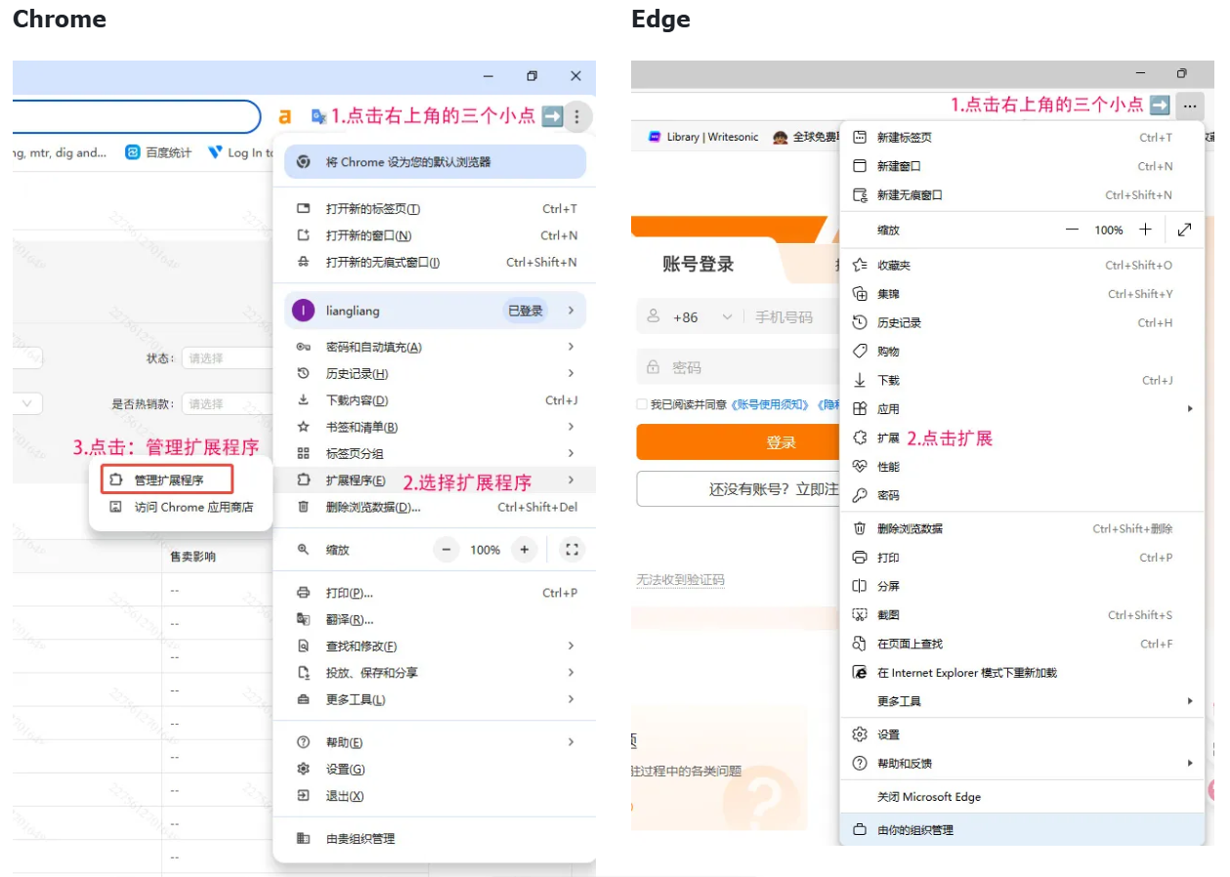
Task: Open 集锦 in Edge menu
Action: (x=1022, y=293)
